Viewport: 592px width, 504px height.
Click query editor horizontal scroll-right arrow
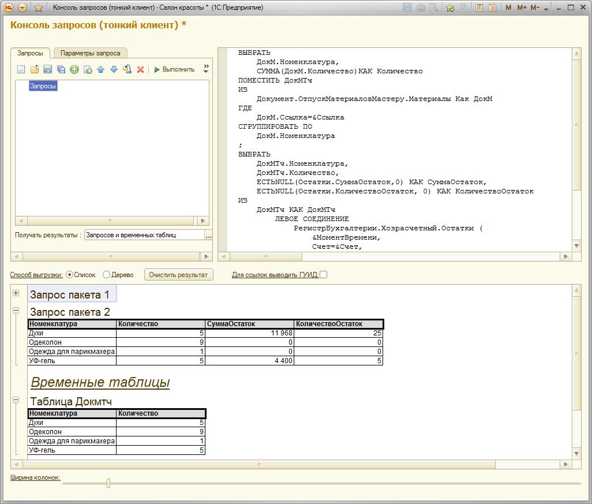(x=565, y=256)
